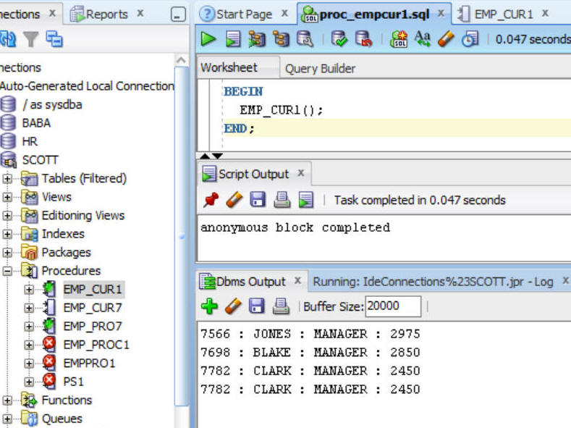Screen dimensions: 571x428
Task: Pin the Script Output panel
Action: 210,200
